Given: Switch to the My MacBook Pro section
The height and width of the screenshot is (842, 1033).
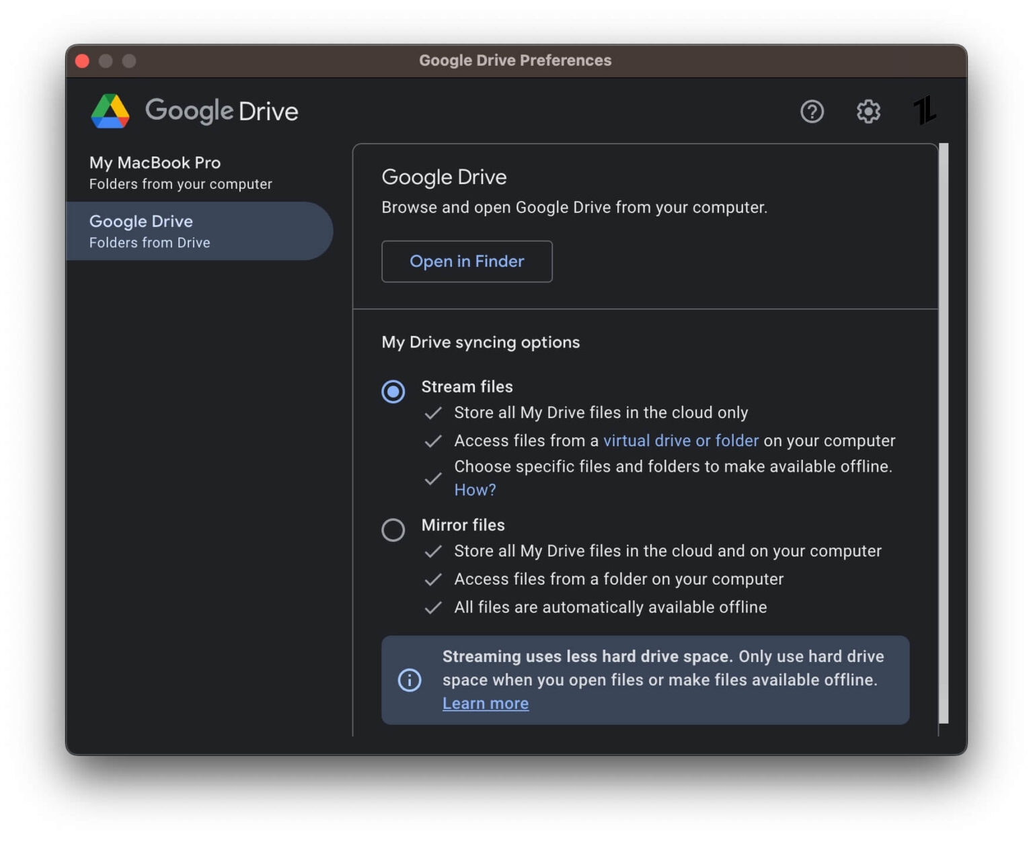Looking at the screenshot, I should (x=180, y=171).
